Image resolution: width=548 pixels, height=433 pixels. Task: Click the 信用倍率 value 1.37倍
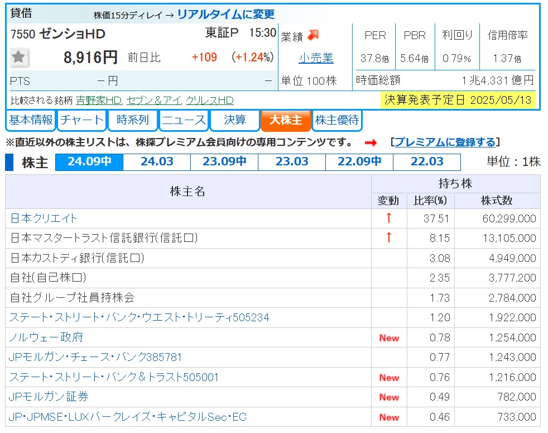tap(507, 58)
